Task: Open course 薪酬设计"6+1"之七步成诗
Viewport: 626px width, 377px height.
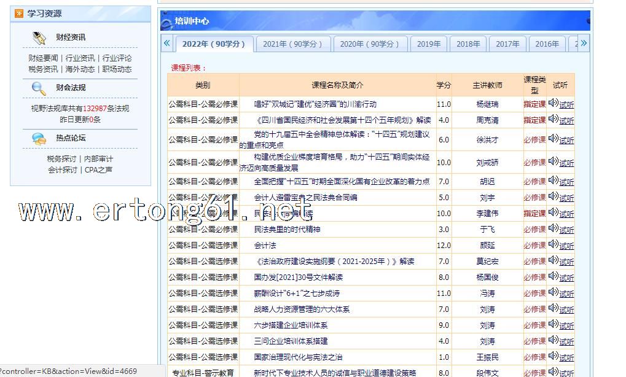Action: pyautogui.click(x=297, y=293)
